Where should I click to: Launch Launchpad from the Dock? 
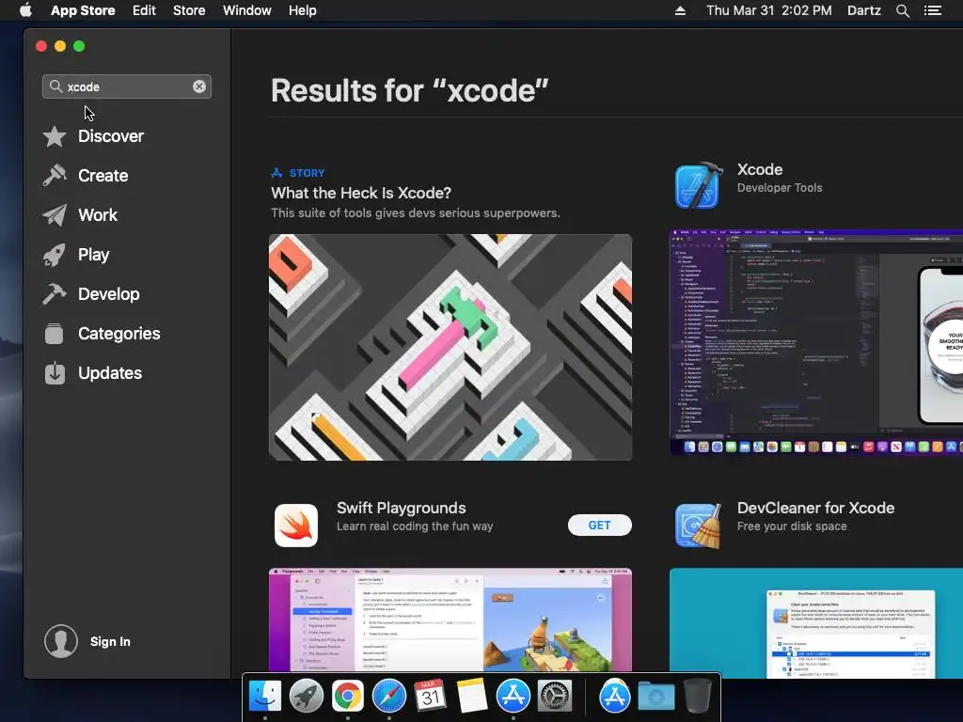[306, 697]
